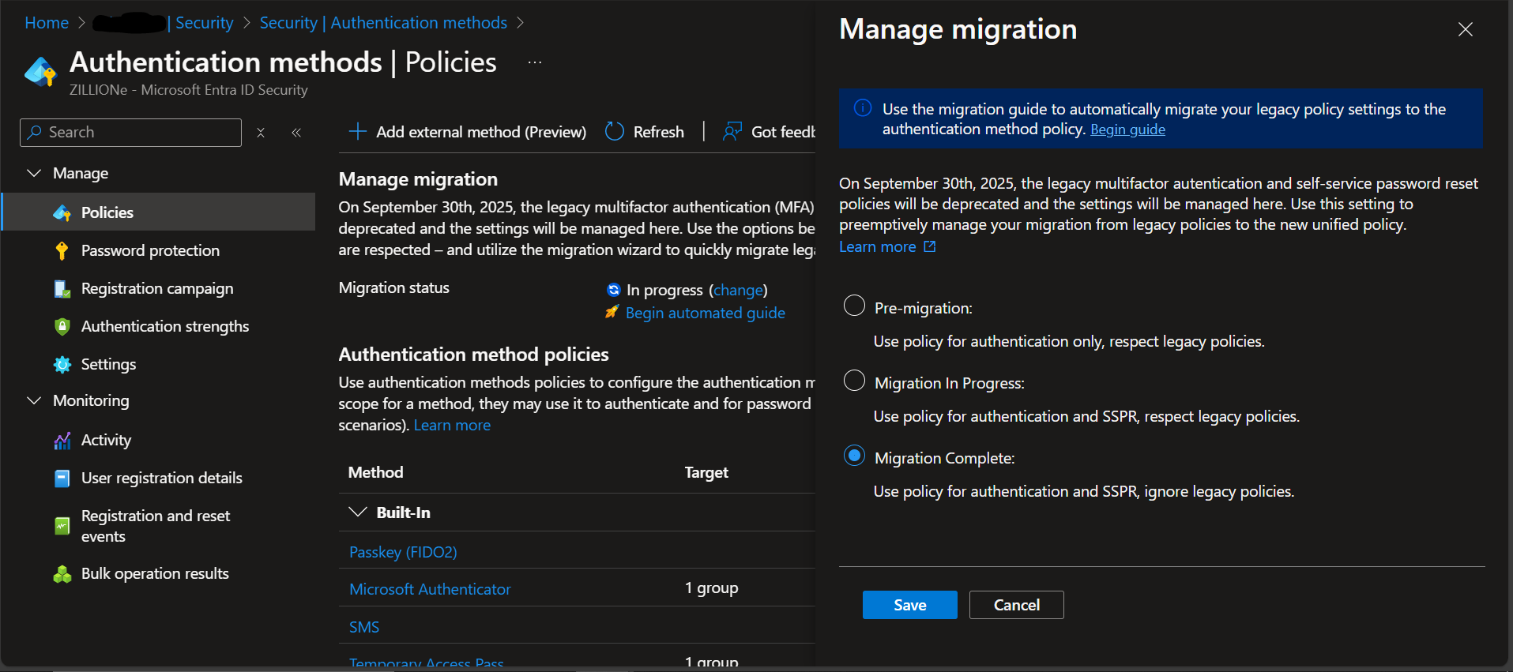Click the Policies icon in the sidebar
The height and width of the screenshot is (672, 1513).
(x=62, y=212)
